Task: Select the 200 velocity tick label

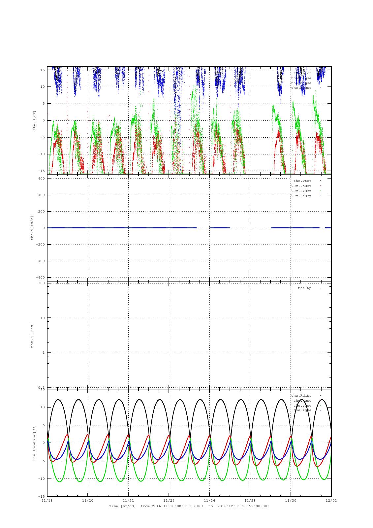Action: point(41,212)
